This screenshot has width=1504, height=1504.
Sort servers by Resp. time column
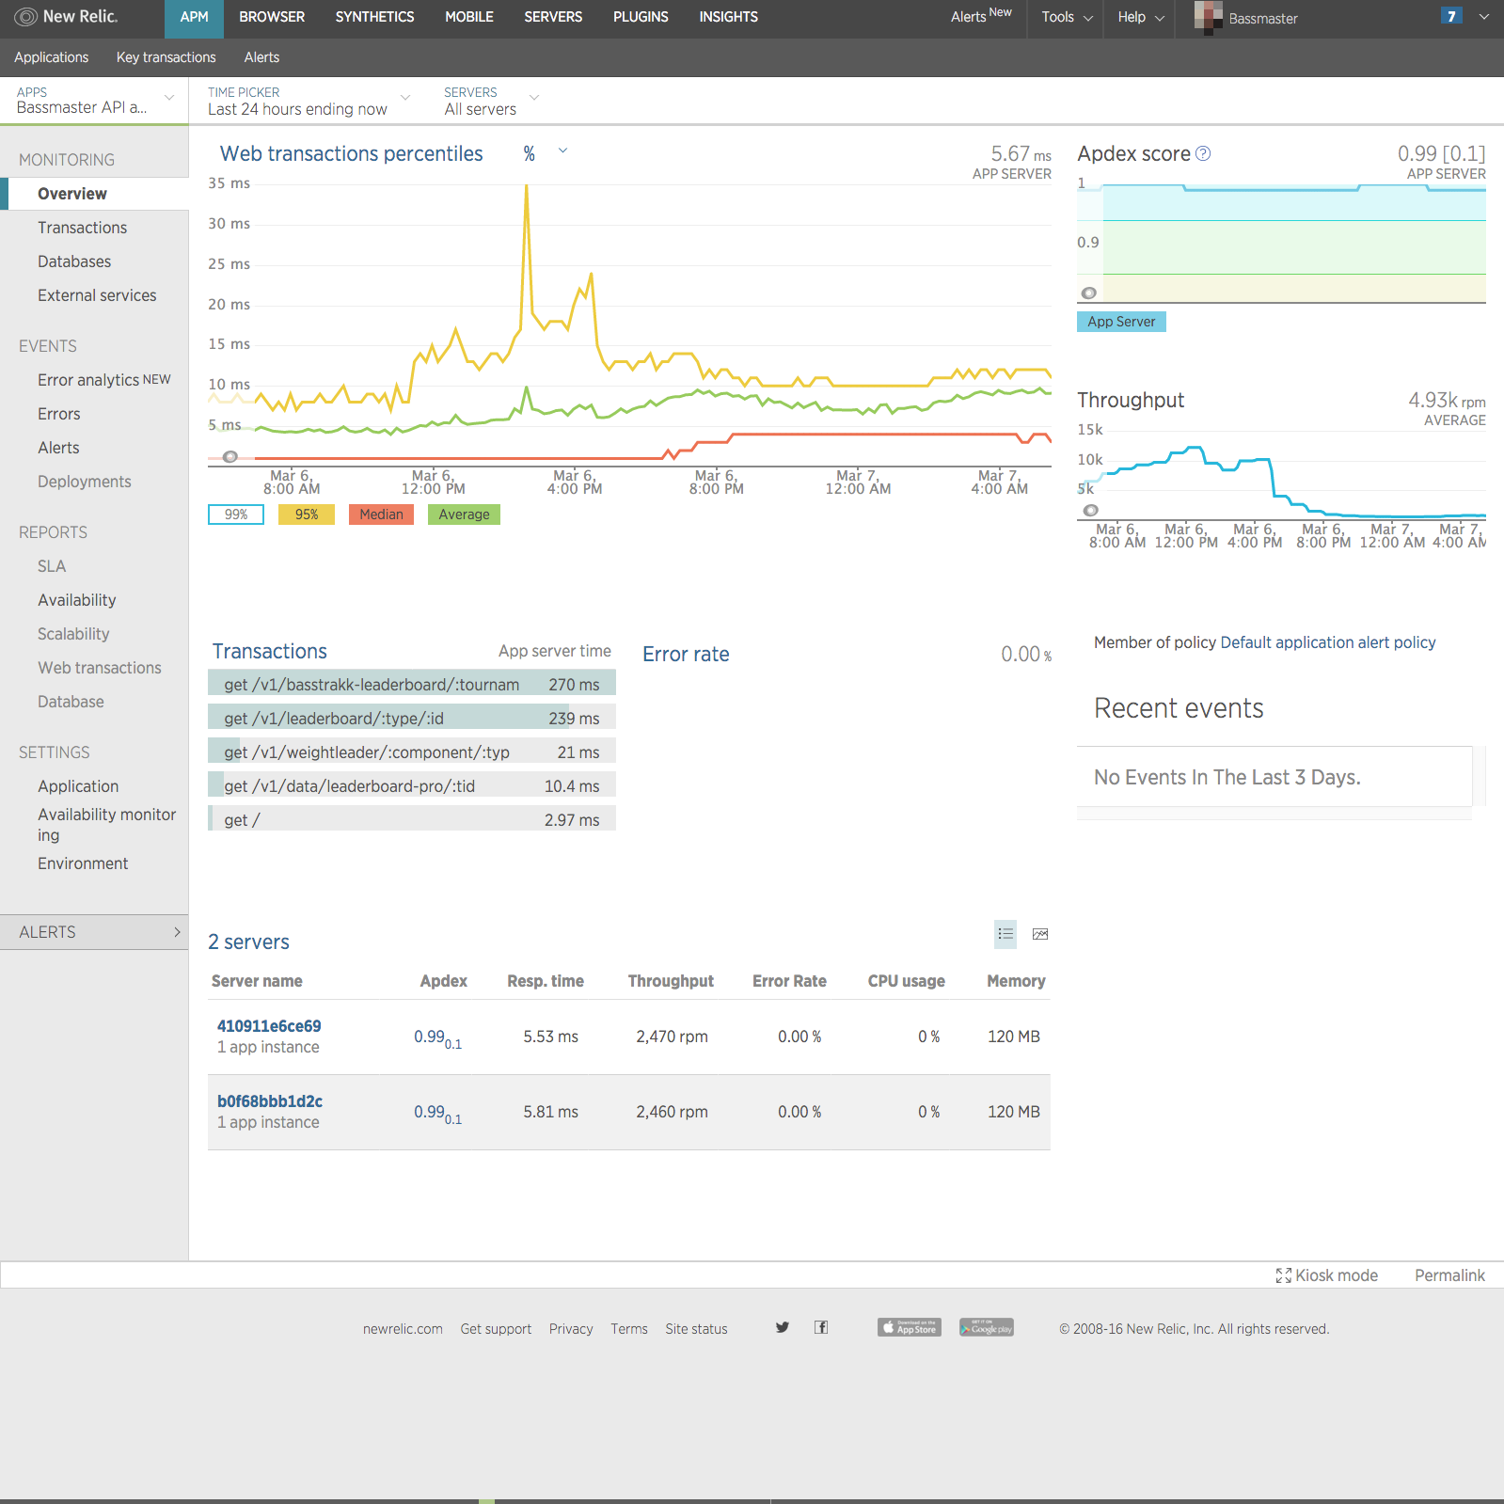[546, 981]
